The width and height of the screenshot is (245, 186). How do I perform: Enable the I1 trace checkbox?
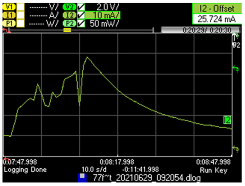pos(20,15)
